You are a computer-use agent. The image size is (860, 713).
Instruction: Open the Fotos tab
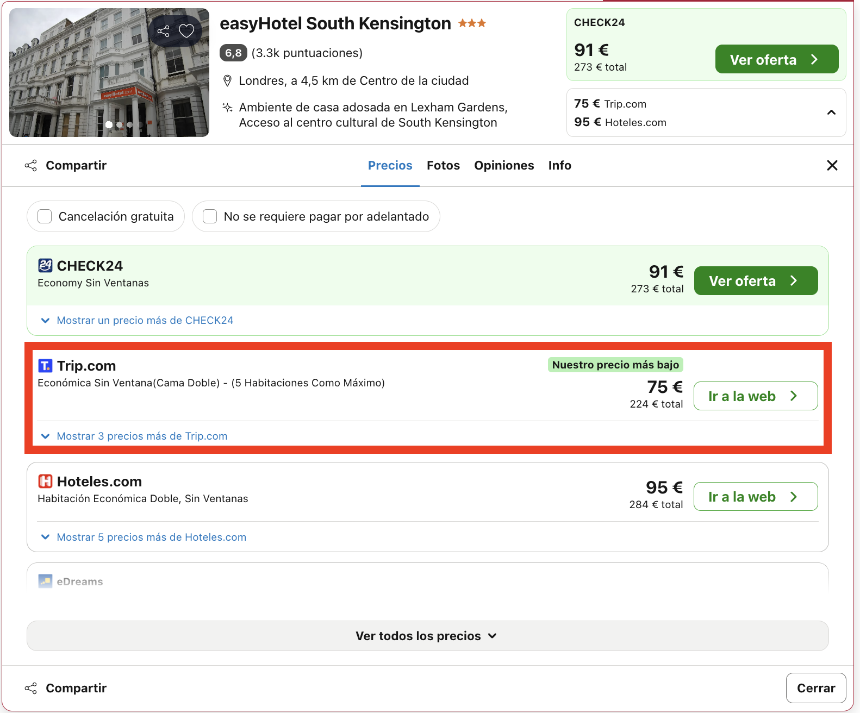pyautogui.click(x=443, y=165)
